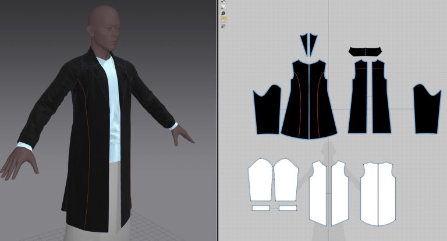Click the yellow pattern icon in 2D toolbar
Screen dimensions: 447x241
tap(223, 19)
